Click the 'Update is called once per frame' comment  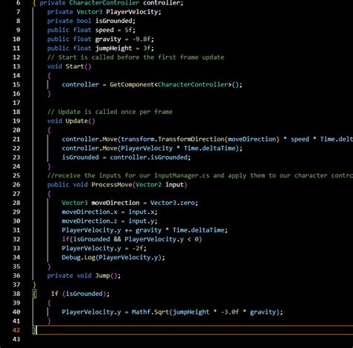coord(109,112)
